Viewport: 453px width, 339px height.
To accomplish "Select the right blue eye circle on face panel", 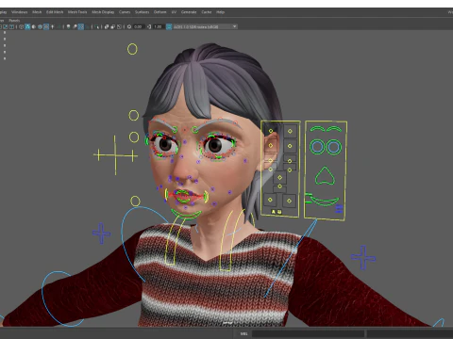I will click(x=333, y=147).
